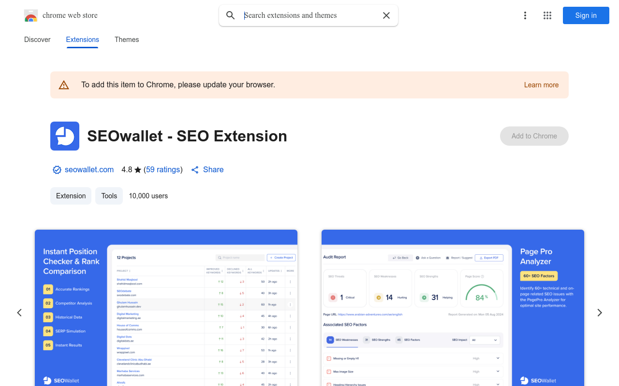Viewport: 619px width, 386px height.
Task: Click the 10,000 users text
Action: [148, 196]
